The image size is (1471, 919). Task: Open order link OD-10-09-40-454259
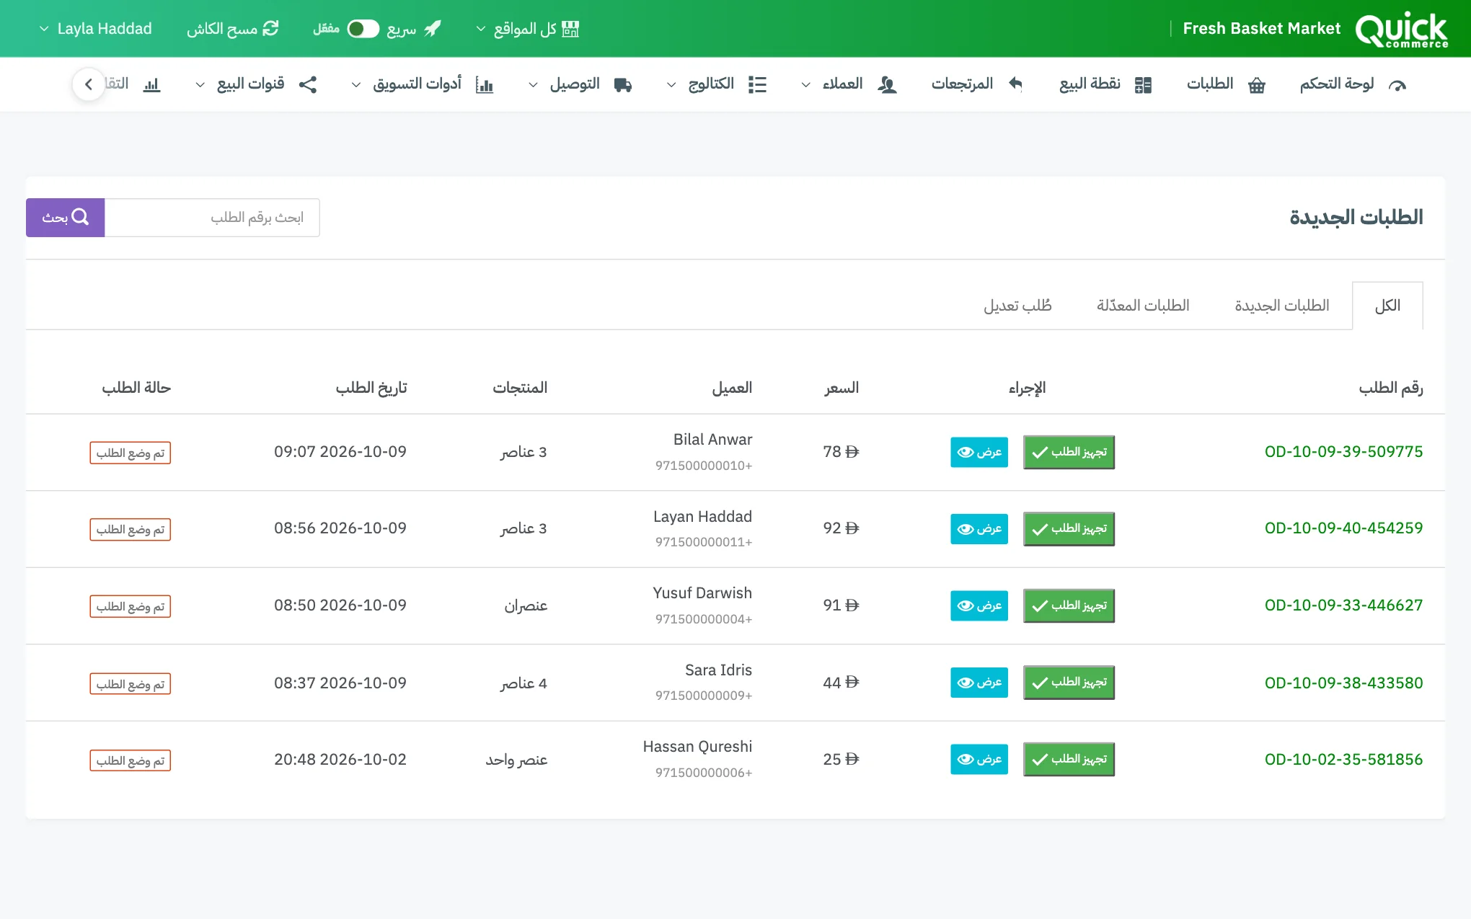[x=1343, y=528]
